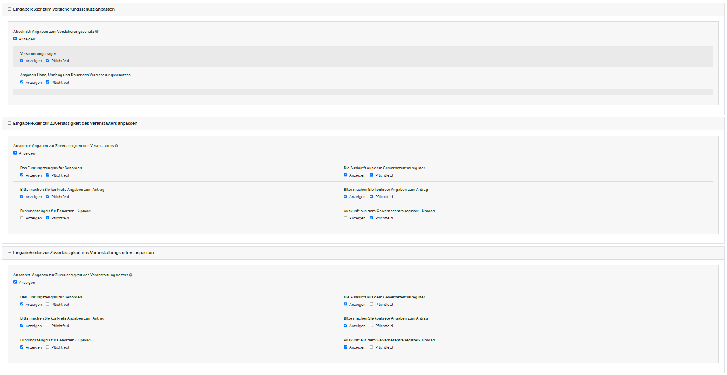Viewport: 727px width, 375px height.
Task: Uncheck Pflichtfeld for Veranstalter 'Die Auskunft aus dem Gewerbezentralregister'
Action: point(372,175)
